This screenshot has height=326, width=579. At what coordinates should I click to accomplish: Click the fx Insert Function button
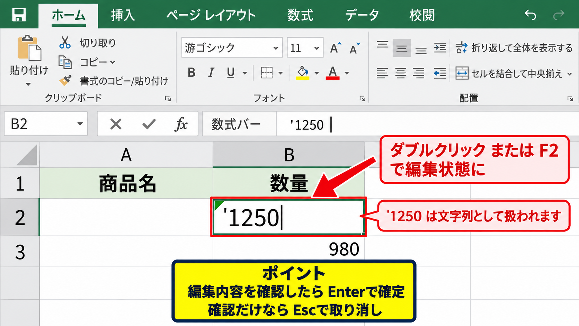(x=181, y=124)
